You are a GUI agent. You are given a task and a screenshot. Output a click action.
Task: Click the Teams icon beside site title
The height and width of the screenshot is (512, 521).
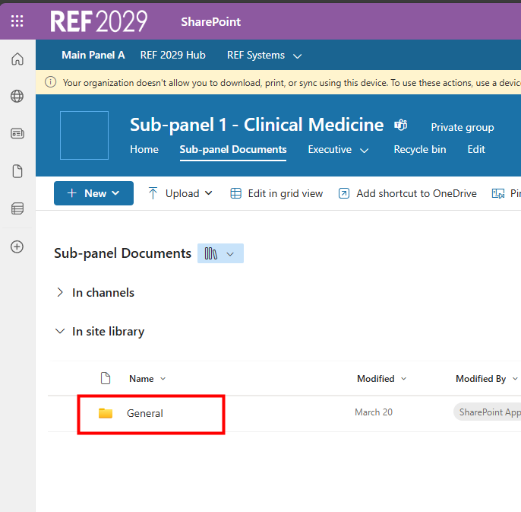coord(400,126)
